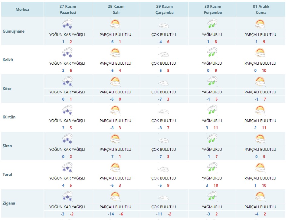Click Torul's partly cloudy icon for 01 Aralık

[x=260, y=167]
